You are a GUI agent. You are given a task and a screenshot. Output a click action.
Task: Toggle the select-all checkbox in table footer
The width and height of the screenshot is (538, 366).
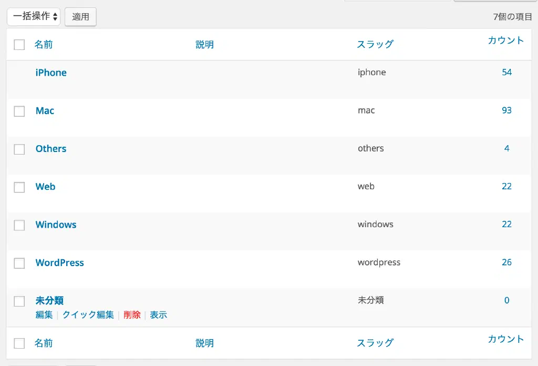pos(19,343)
